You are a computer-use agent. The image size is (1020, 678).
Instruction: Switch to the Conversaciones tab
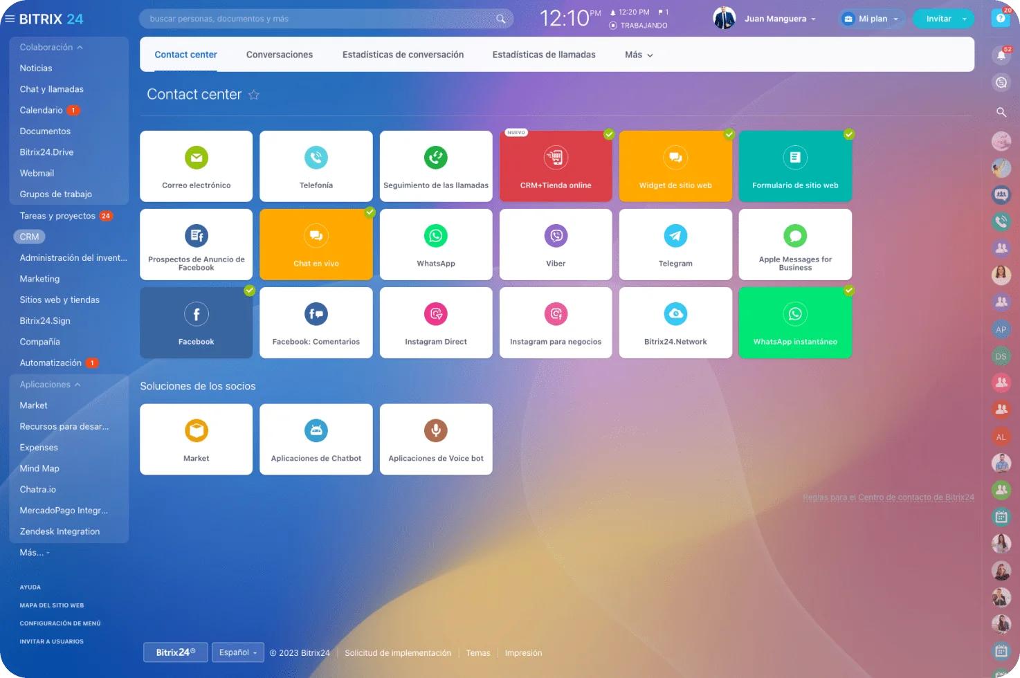tap(280, 54)
